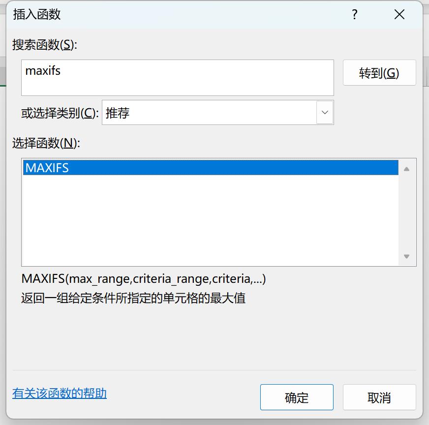Cancel with the 取消 button
This screenshot has width=429, height=425.
(x=379, y=397)
